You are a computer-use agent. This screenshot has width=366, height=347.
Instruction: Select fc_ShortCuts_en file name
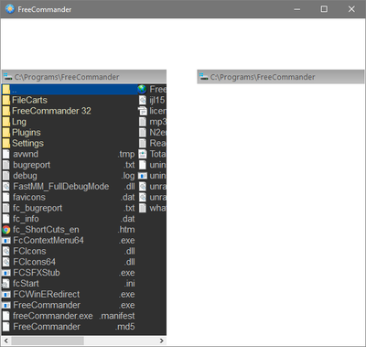tap(46, 230)
